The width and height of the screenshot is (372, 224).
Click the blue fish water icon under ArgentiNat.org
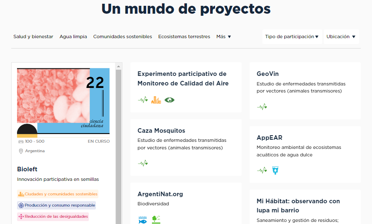142,220
